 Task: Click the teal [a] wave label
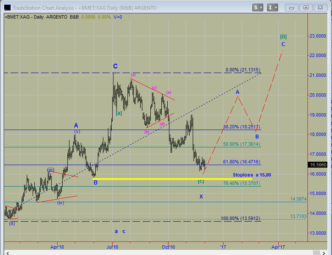tap(119, 113)
